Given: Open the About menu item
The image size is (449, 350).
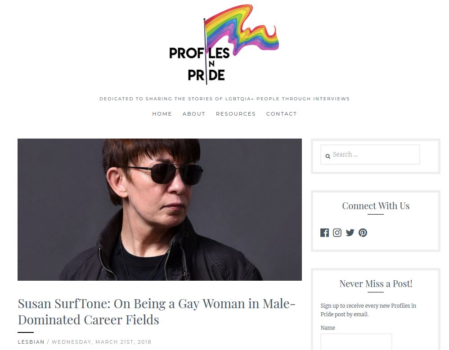Looking at the screenshot, I should pyautogui.click(x=194, y=114).
